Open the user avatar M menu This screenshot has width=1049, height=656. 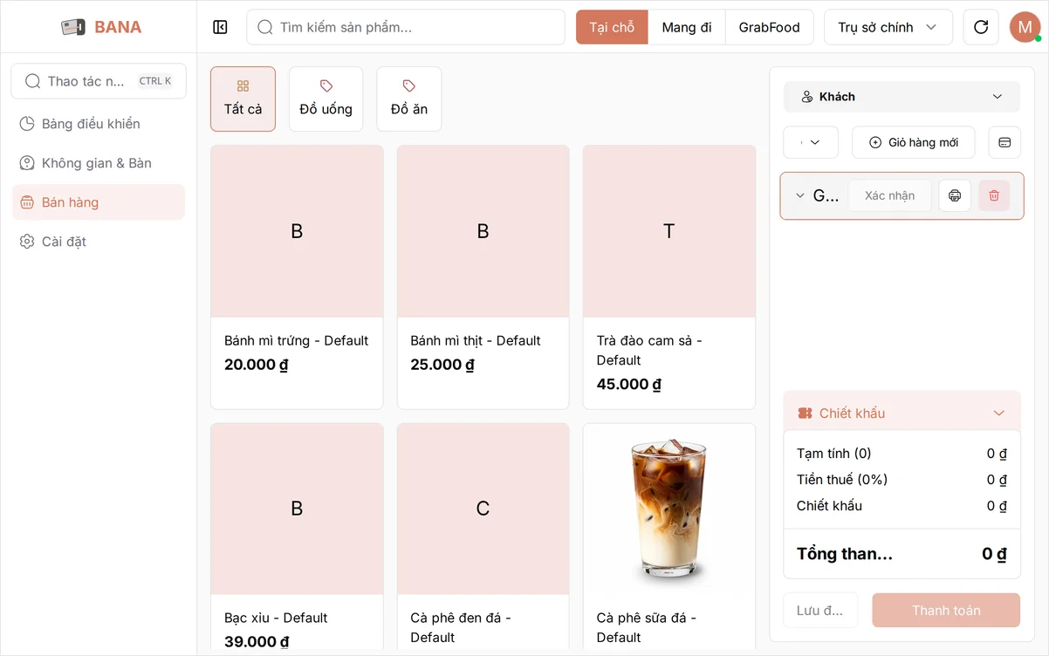click(1025, 27)
